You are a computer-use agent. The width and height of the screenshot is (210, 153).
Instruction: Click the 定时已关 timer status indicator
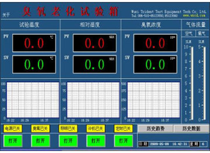(x=123, y=128)
